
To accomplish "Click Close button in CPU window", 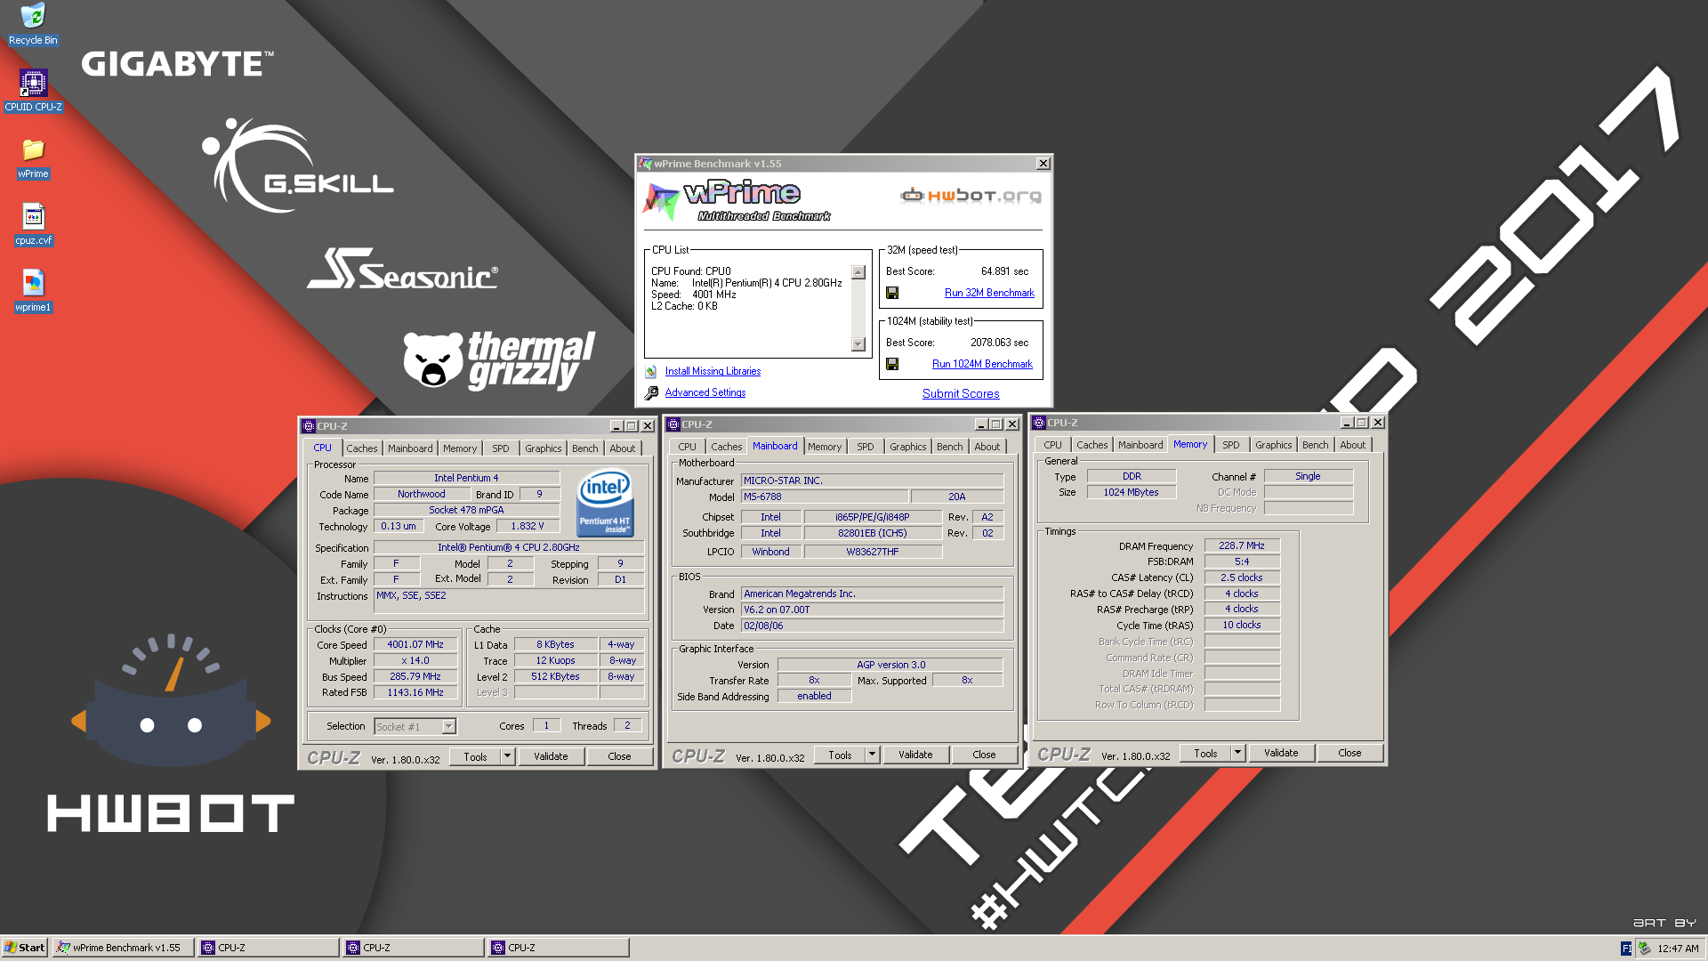I will coord(619,756).
